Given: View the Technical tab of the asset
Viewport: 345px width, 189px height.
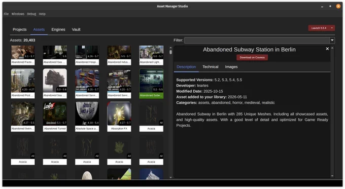Looking at the screenshot, I should click(x=211, y=67).
